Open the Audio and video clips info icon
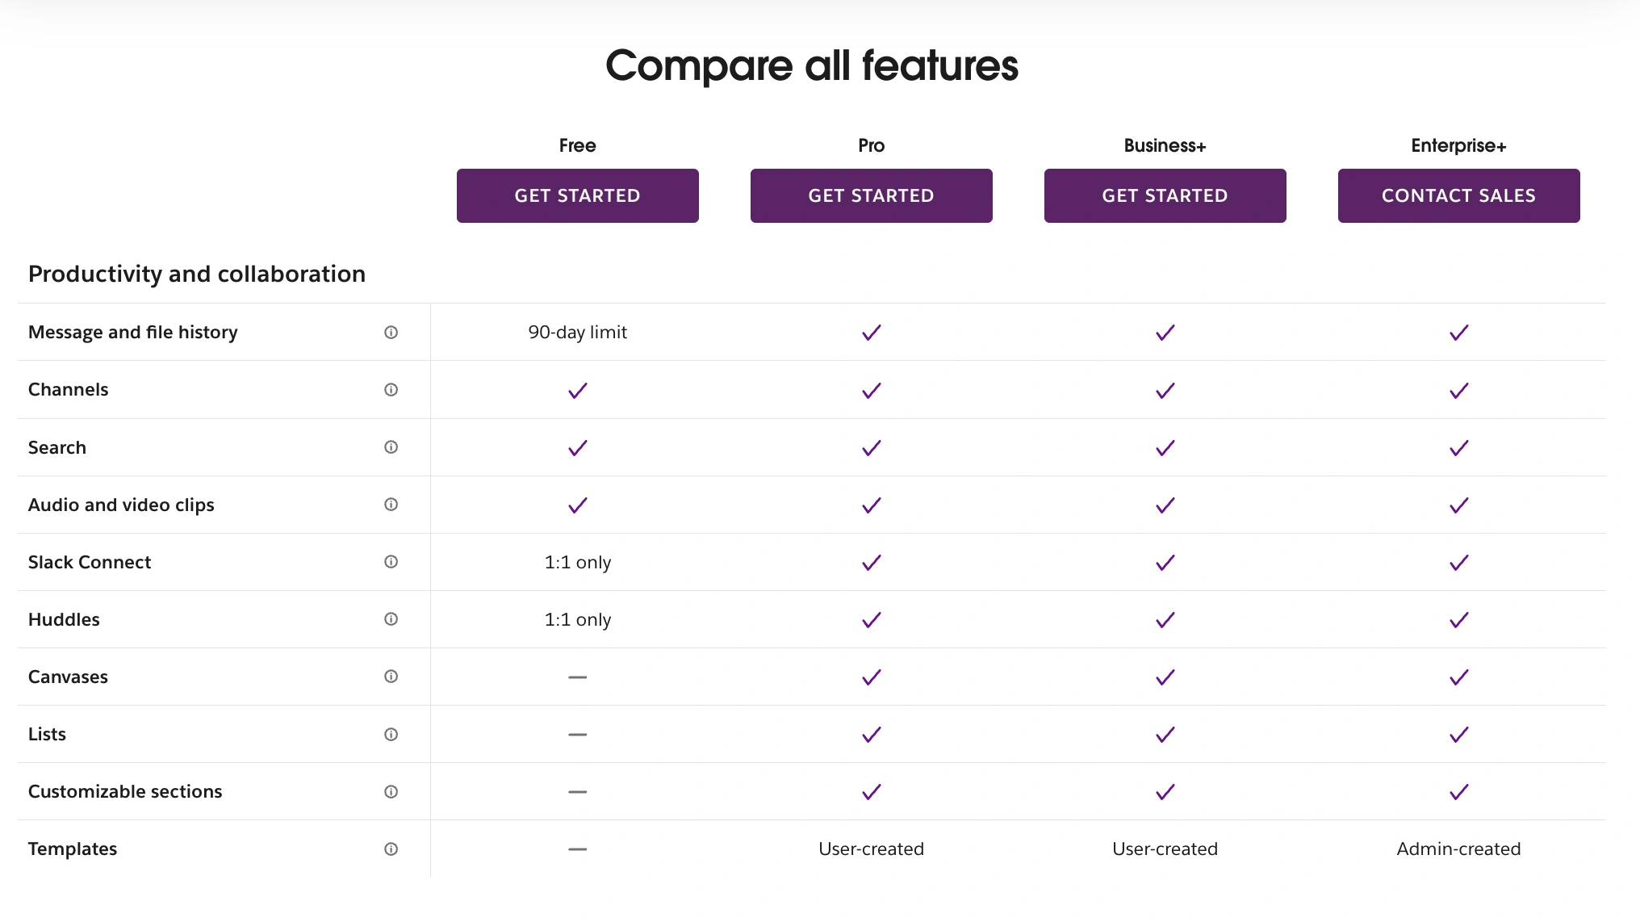The width and height of the screenshot is (1640, 922). [391, 505]
